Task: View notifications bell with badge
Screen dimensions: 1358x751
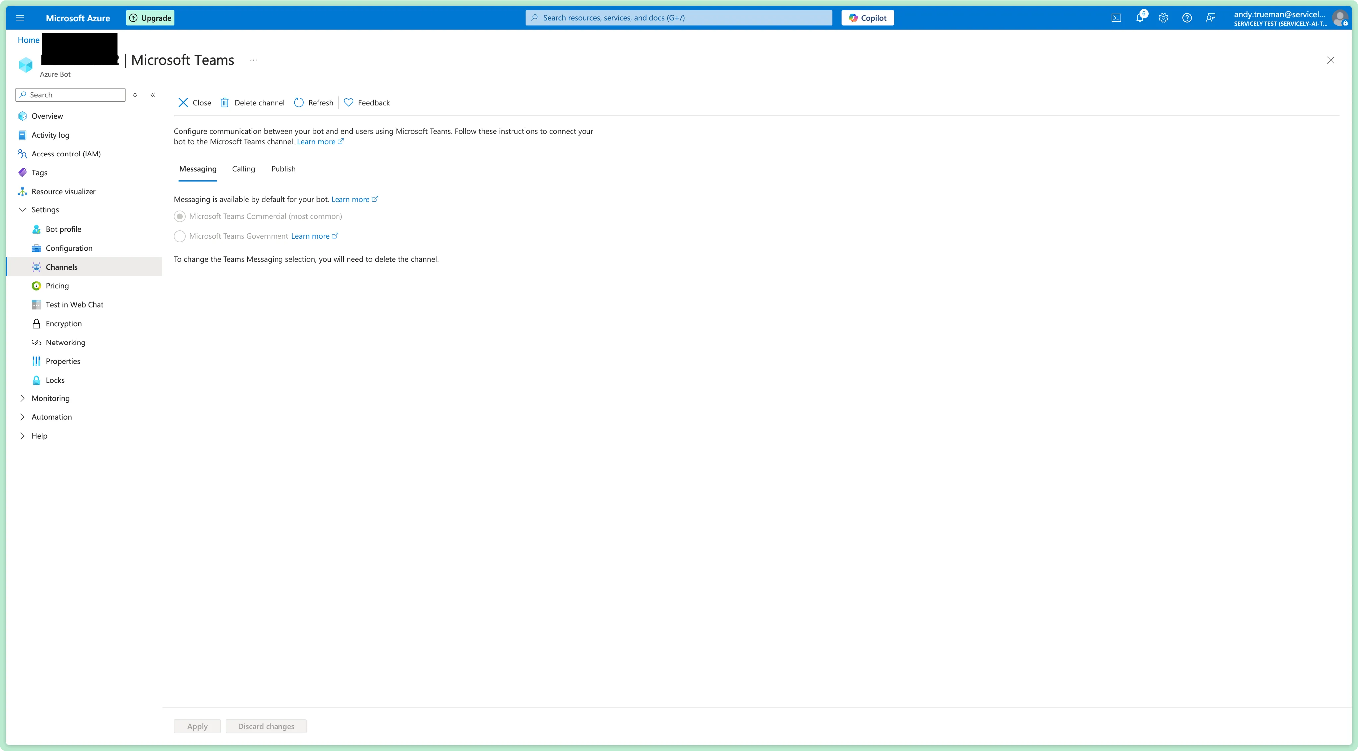Action: (1140, 17)
